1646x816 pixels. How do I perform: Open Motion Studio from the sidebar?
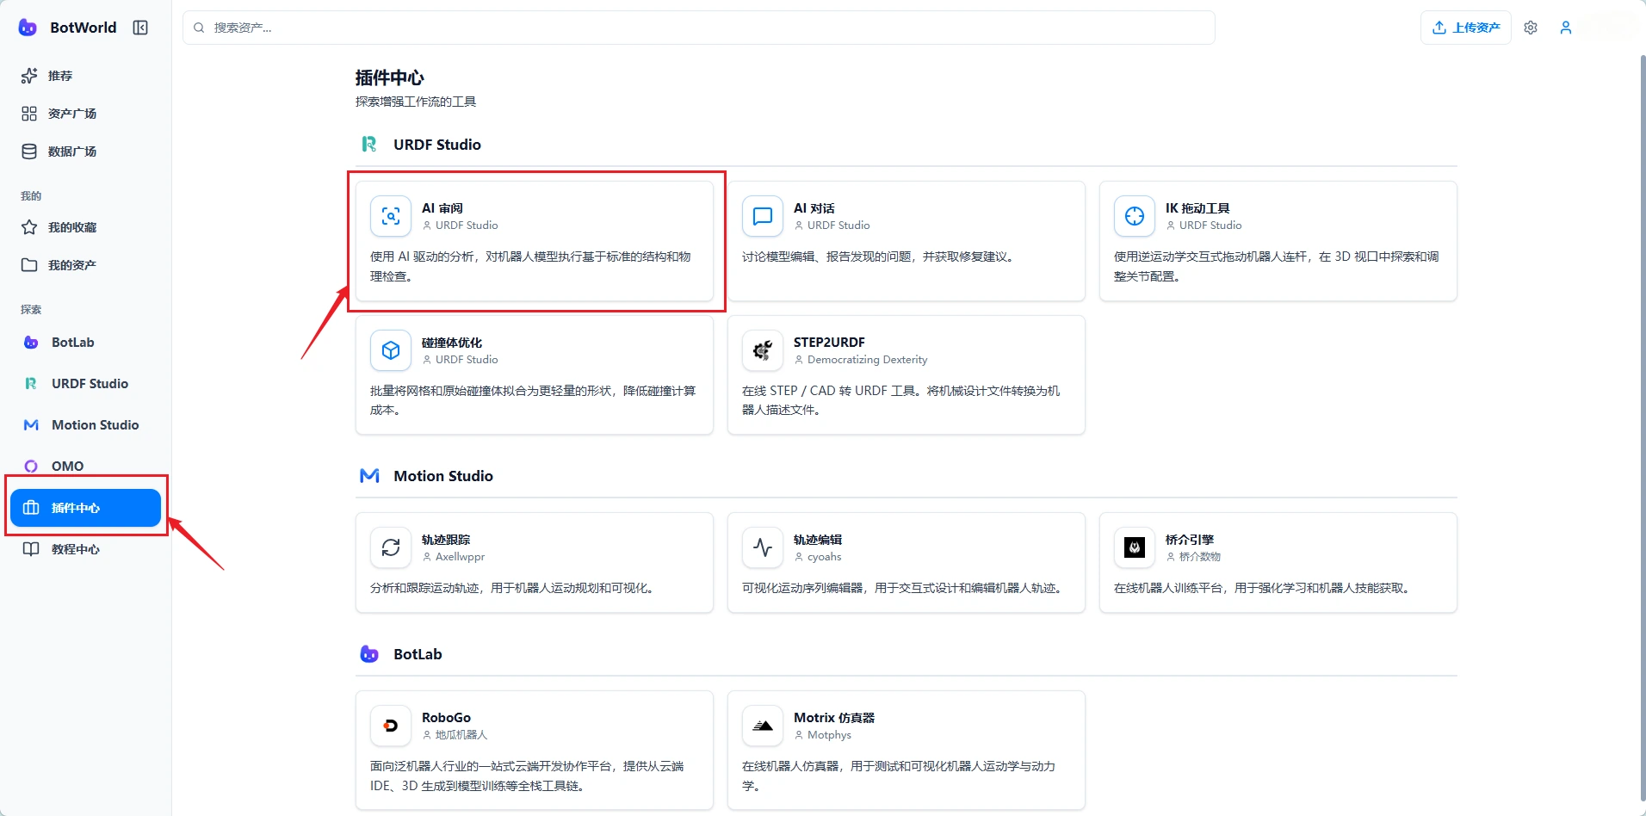(86, 425)
